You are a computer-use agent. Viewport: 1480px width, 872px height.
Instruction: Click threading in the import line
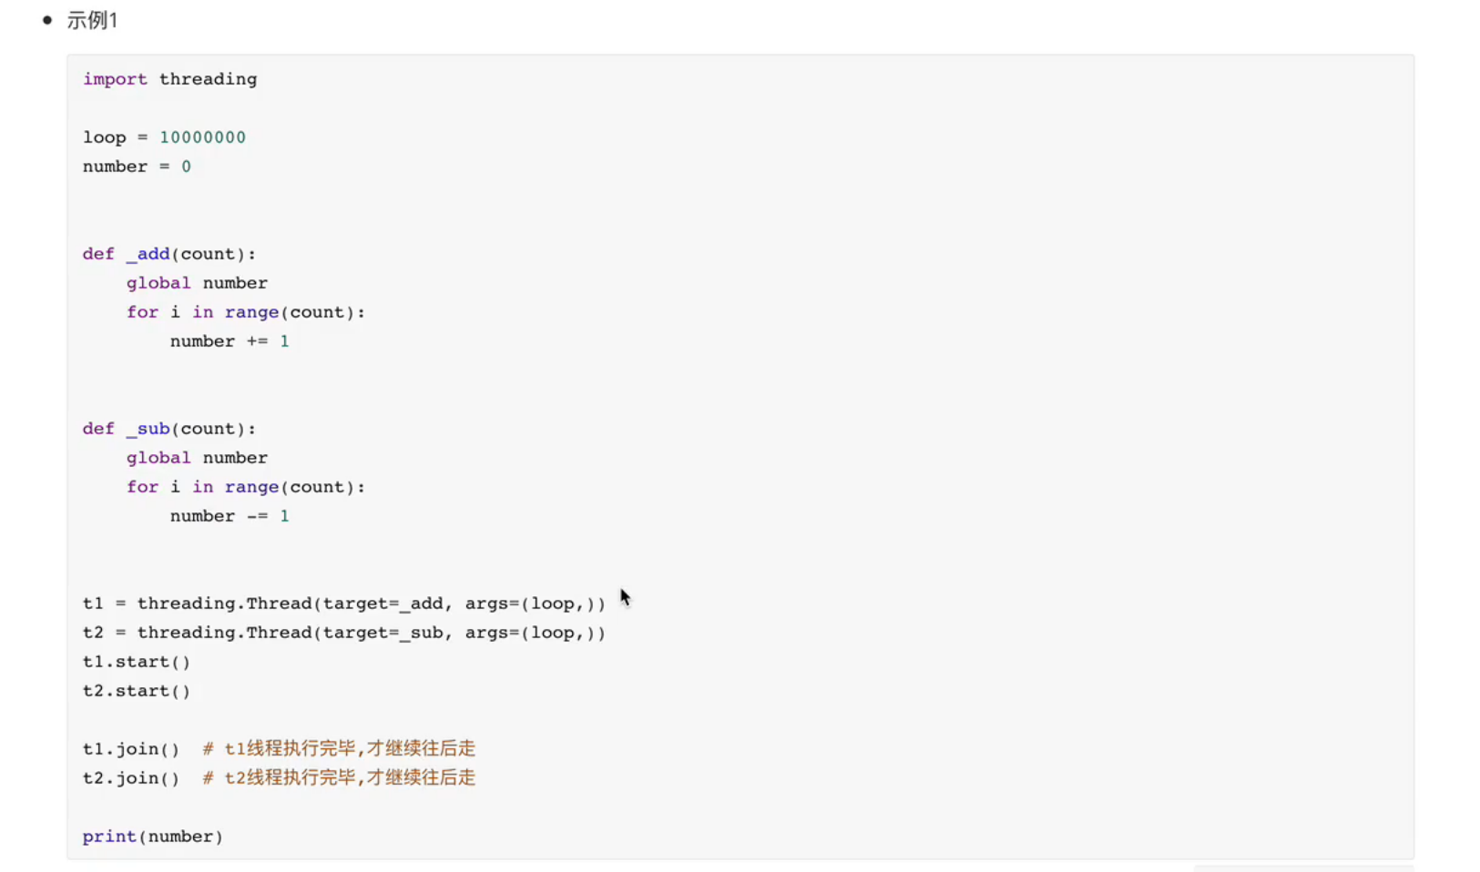point(208,79)
